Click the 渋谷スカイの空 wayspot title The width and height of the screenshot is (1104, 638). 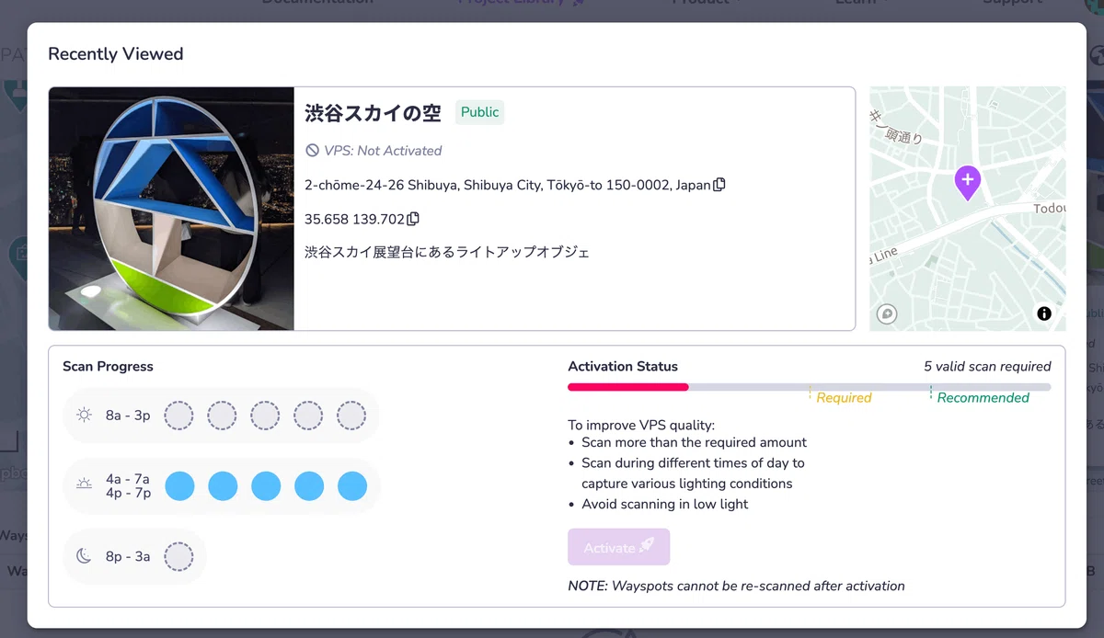(x=374, y=112)
